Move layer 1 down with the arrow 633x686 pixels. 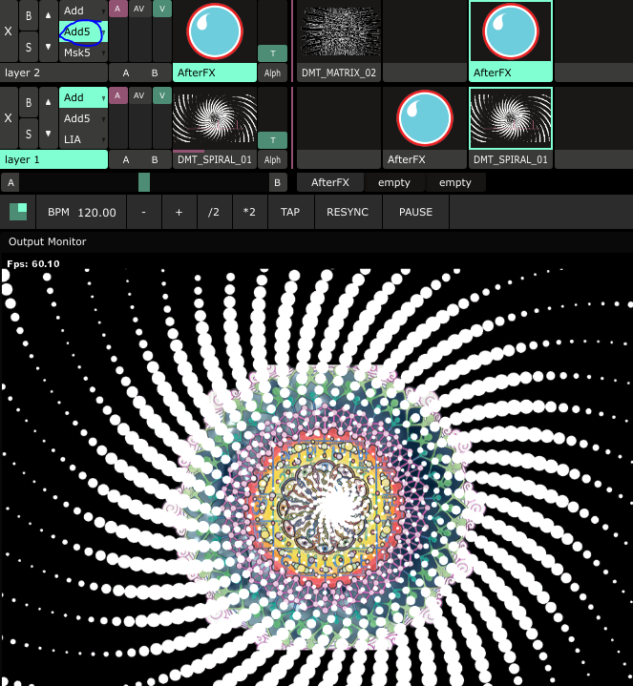click(x=49, y=133)
